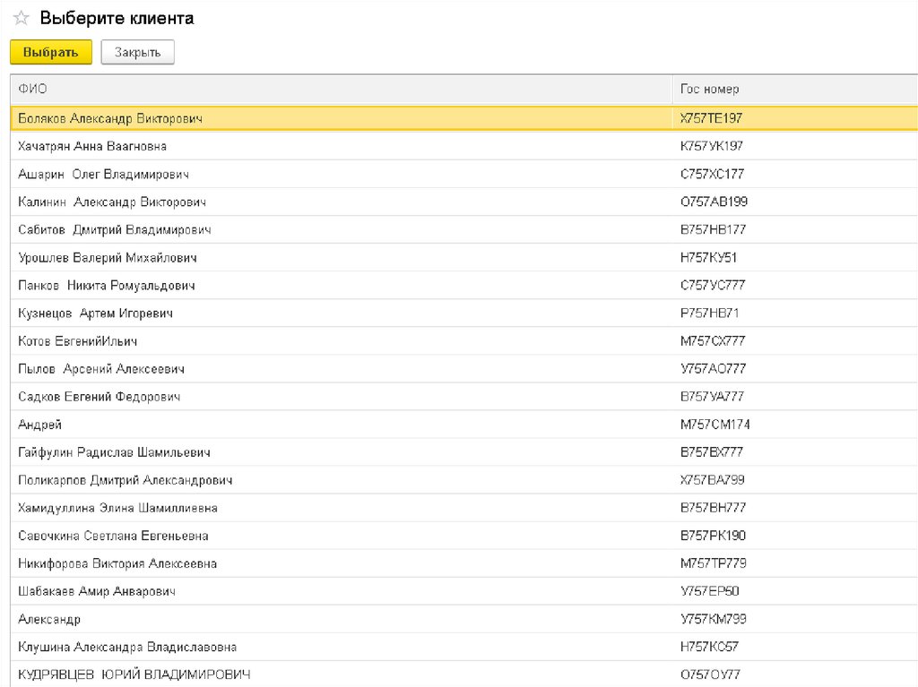
Task: Select client Хачатрян Анна Ваагновна
Action: click(x=92, y=146)
